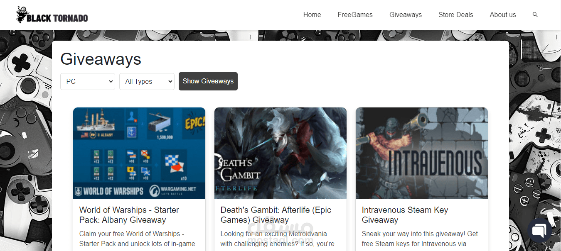The width and height of the screenshot is (561, 251).
Task: Open the search magnifier icon
Action: pos(535,15)
